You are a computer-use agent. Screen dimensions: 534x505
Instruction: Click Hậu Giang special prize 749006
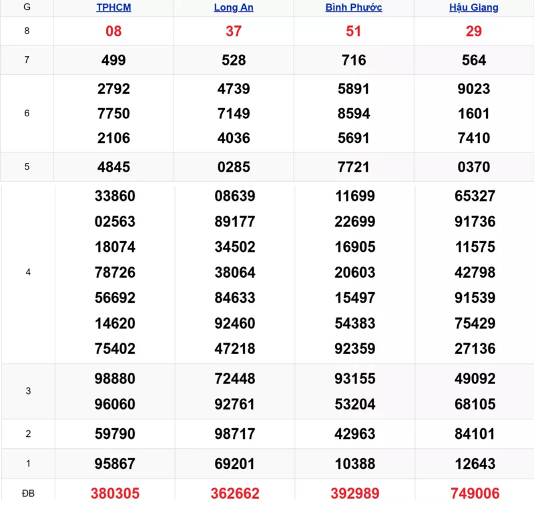point(475,493)
